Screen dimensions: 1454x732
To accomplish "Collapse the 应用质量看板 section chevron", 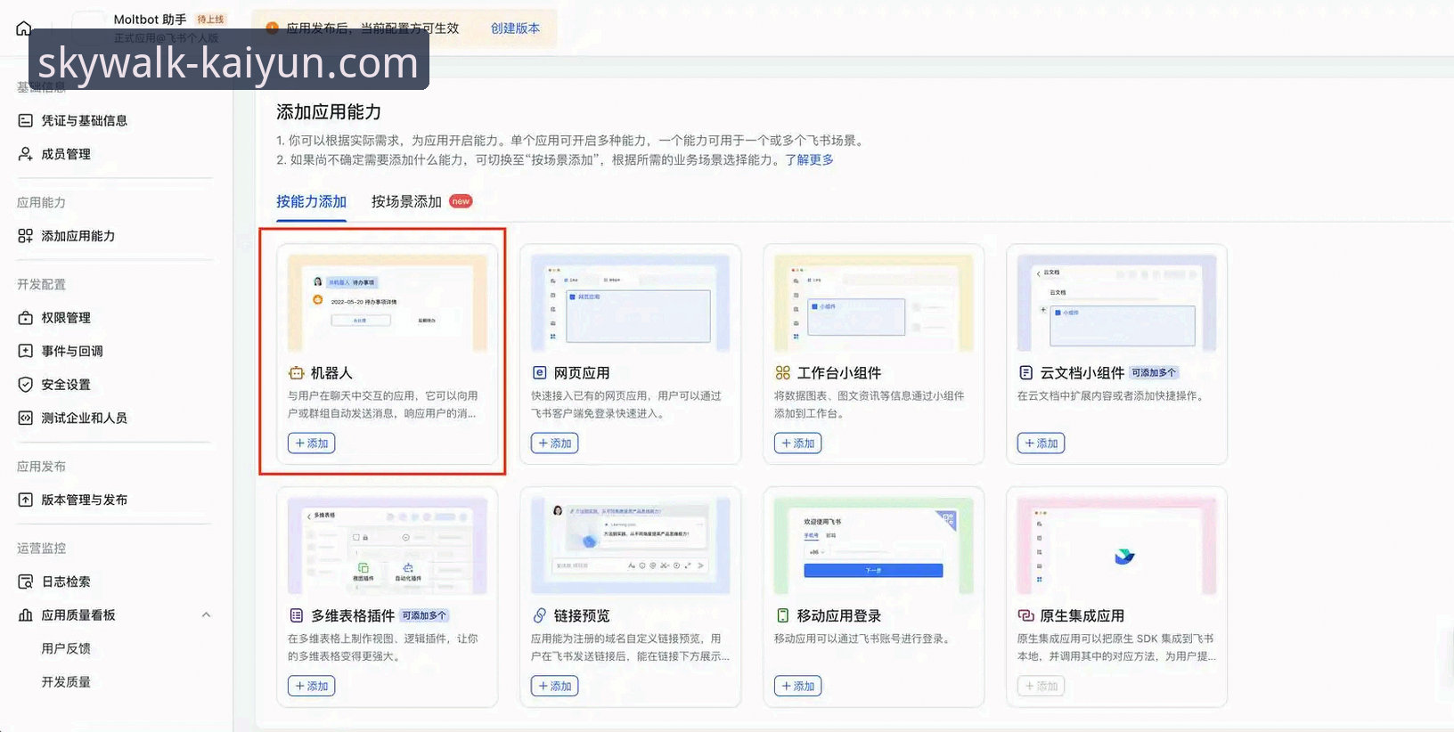I will click(x=206, y=615).
